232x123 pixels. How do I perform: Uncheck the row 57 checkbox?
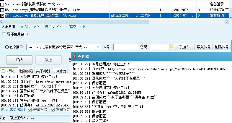coord(2,16)
